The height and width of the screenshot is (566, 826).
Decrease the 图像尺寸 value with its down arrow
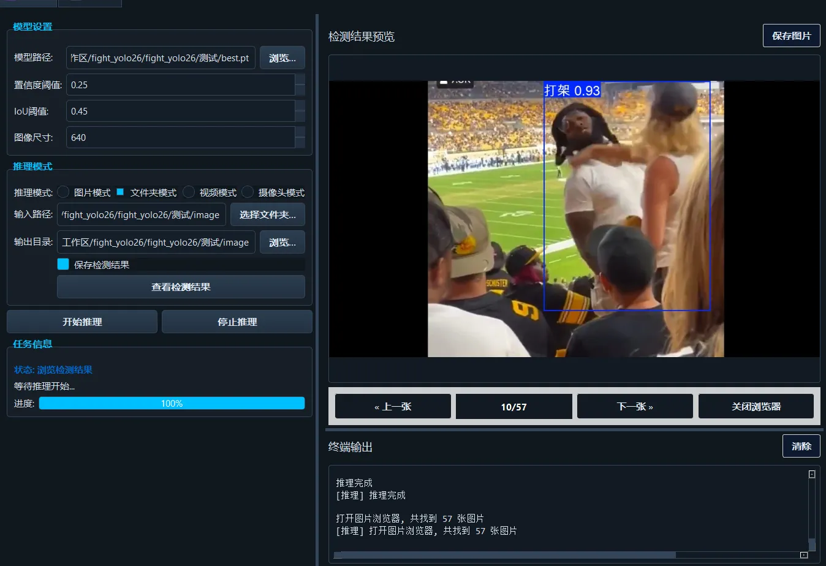(x=300, y=143)
